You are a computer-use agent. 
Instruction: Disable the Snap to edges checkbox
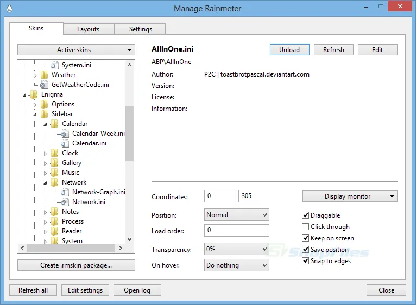(x=305, y=260)
